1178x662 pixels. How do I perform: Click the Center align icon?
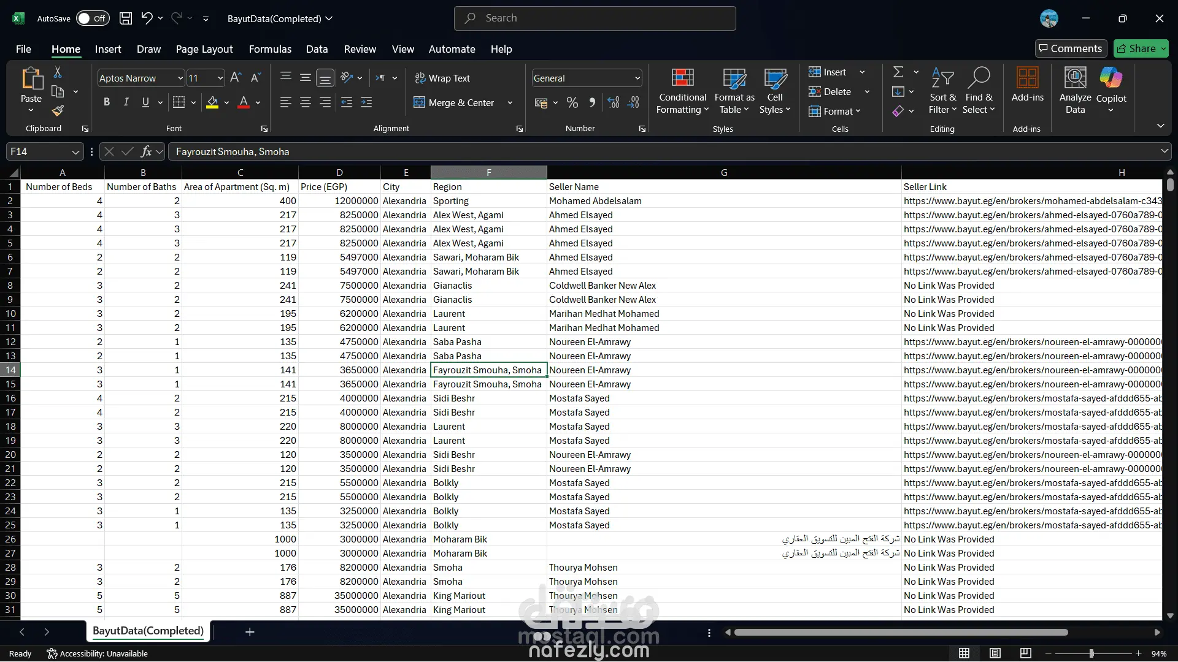(x=306, y=102)
